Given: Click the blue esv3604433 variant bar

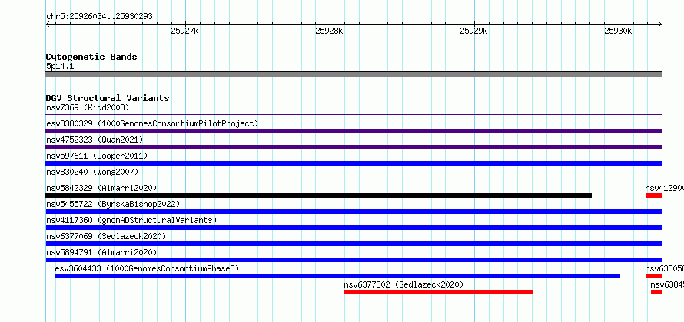Looking at the screenshot, I should tap(337, 276).
